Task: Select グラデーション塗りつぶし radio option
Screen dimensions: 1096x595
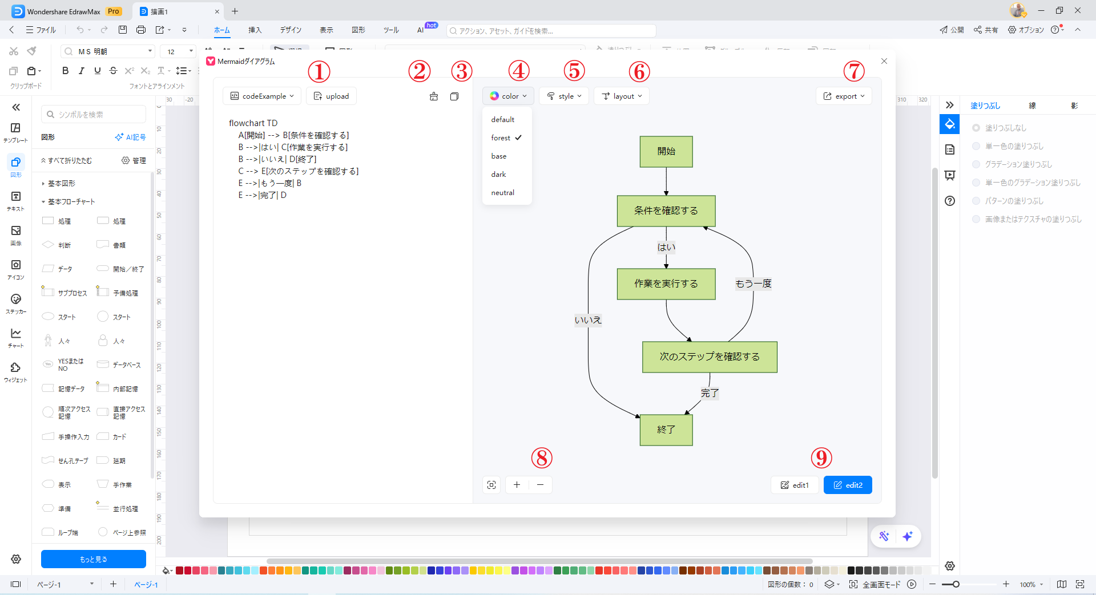Action: [x=976, y=164]
